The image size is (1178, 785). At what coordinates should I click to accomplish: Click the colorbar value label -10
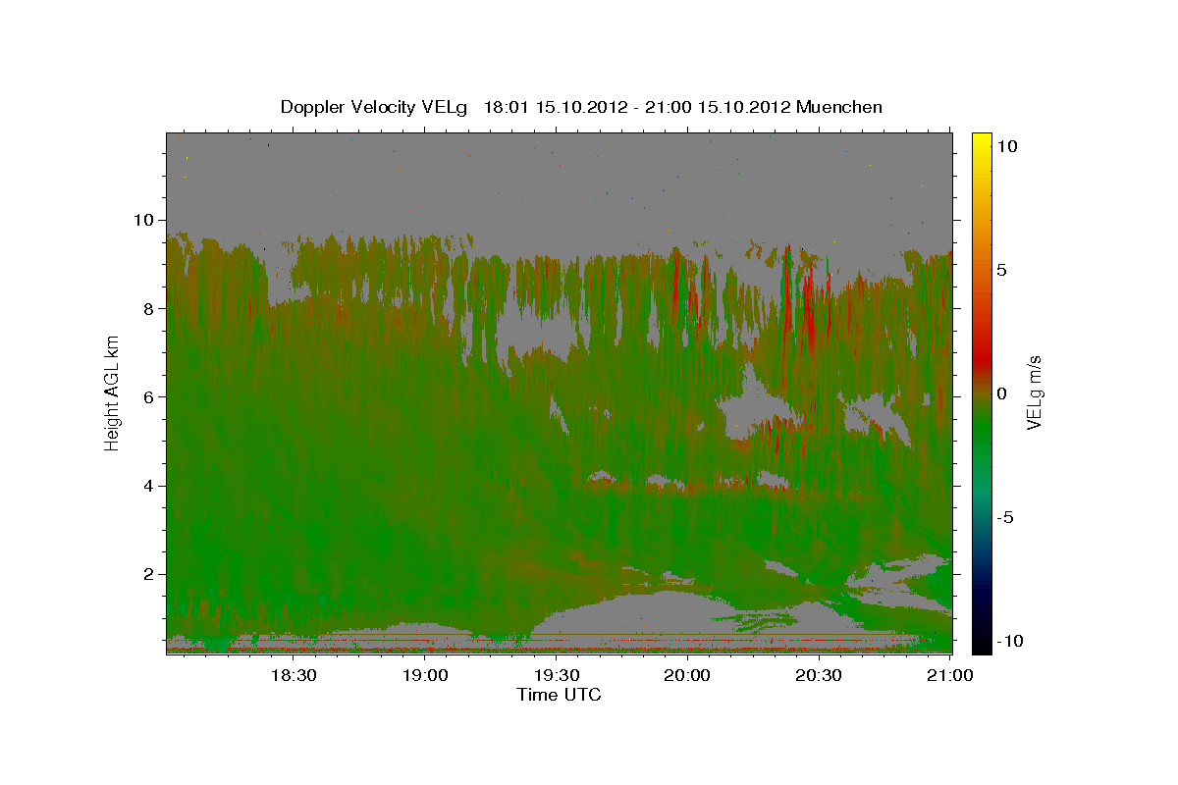pyautogui.click(x=1009, y=641)
